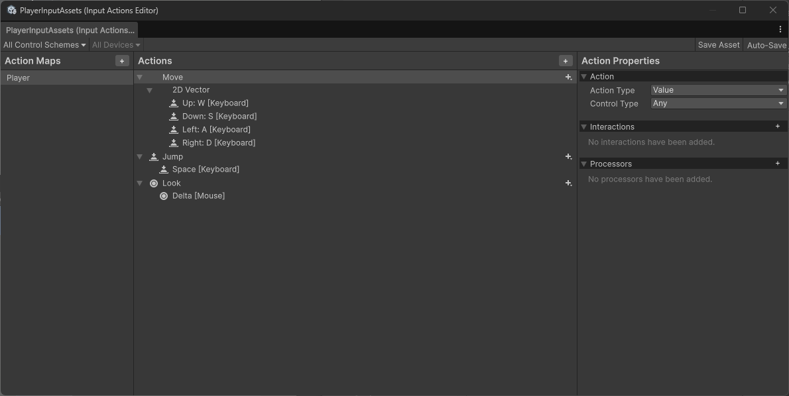Open the Action Type dropdown

(x=719, y=90)
